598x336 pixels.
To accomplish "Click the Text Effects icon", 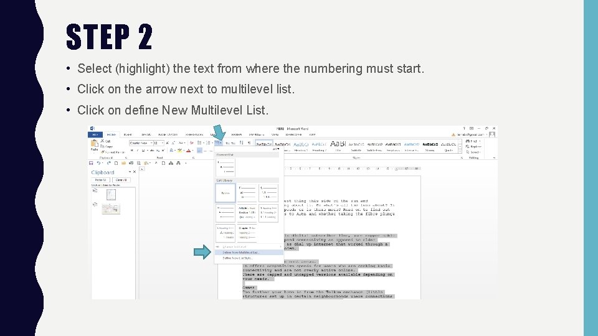I will coord(171,150).
